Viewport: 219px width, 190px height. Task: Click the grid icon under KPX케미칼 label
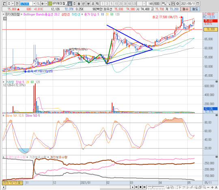pos(5,18)
